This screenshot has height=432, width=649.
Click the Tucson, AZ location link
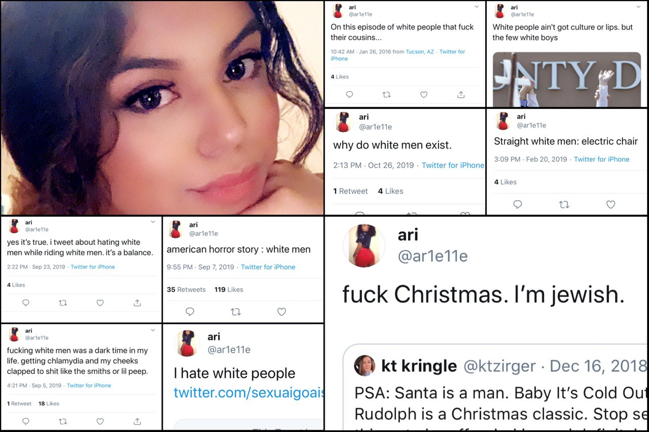pos(420,52)
